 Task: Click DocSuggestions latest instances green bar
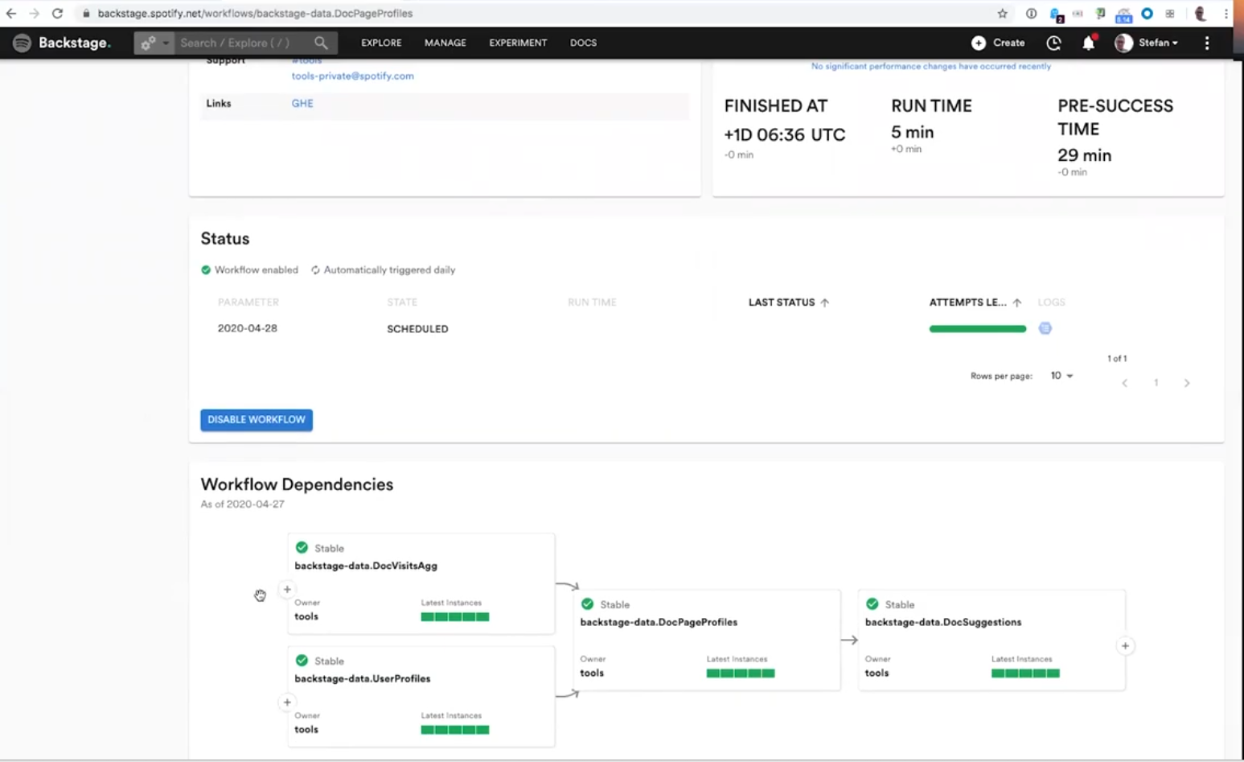(x=1025, y=673)
